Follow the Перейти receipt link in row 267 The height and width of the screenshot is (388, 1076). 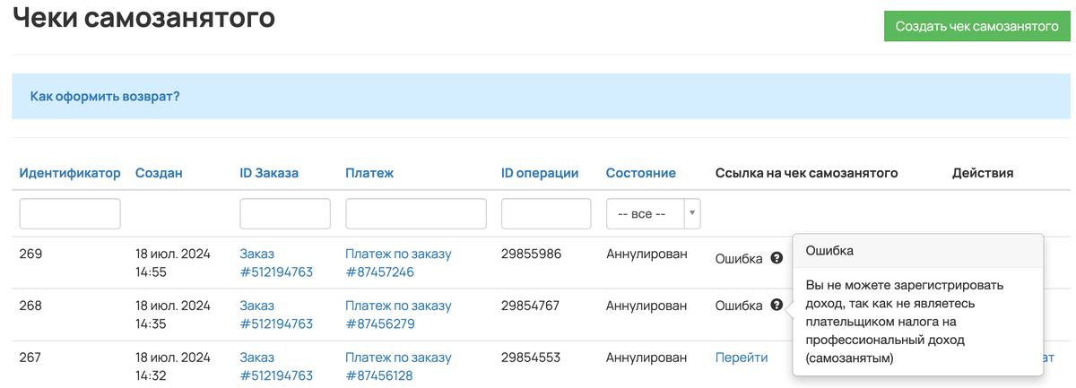click(742, 358)
